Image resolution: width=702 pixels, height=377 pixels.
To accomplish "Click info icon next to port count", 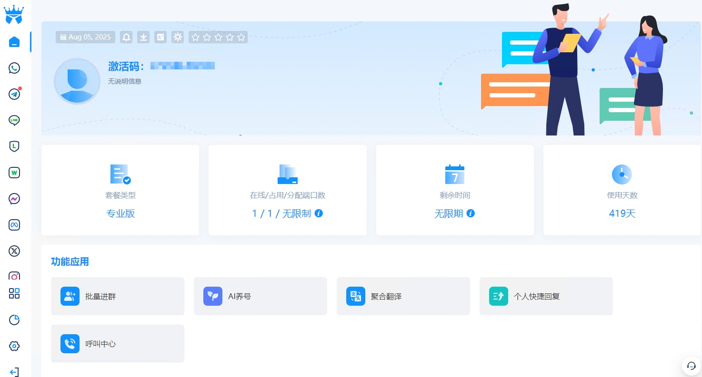I will point(319,213).
